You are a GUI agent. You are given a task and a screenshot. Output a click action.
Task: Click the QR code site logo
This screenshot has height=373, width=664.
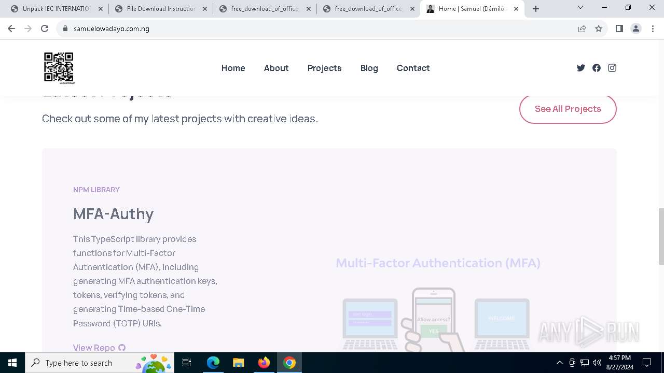[x=59, y=68]
